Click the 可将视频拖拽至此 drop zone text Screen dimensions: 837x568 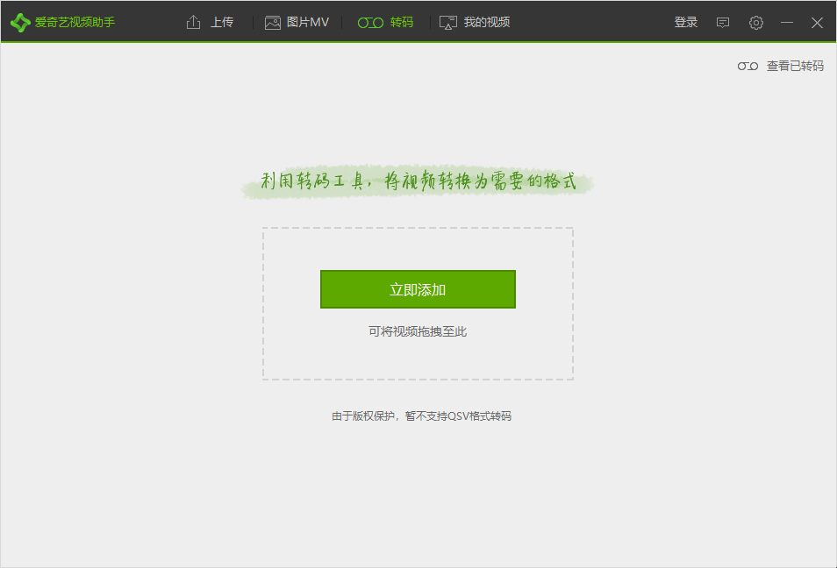pos(418,331)
